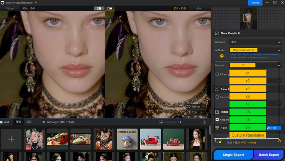
Task: Select the Forager's Delight mushroom thumbnail
Action: pos(127,139)
